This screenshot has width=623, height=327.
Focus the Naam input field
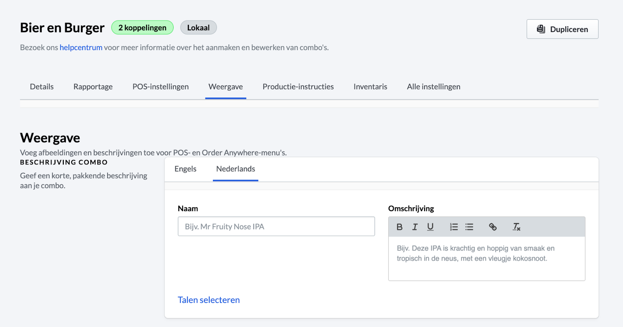tap(276, 227)
